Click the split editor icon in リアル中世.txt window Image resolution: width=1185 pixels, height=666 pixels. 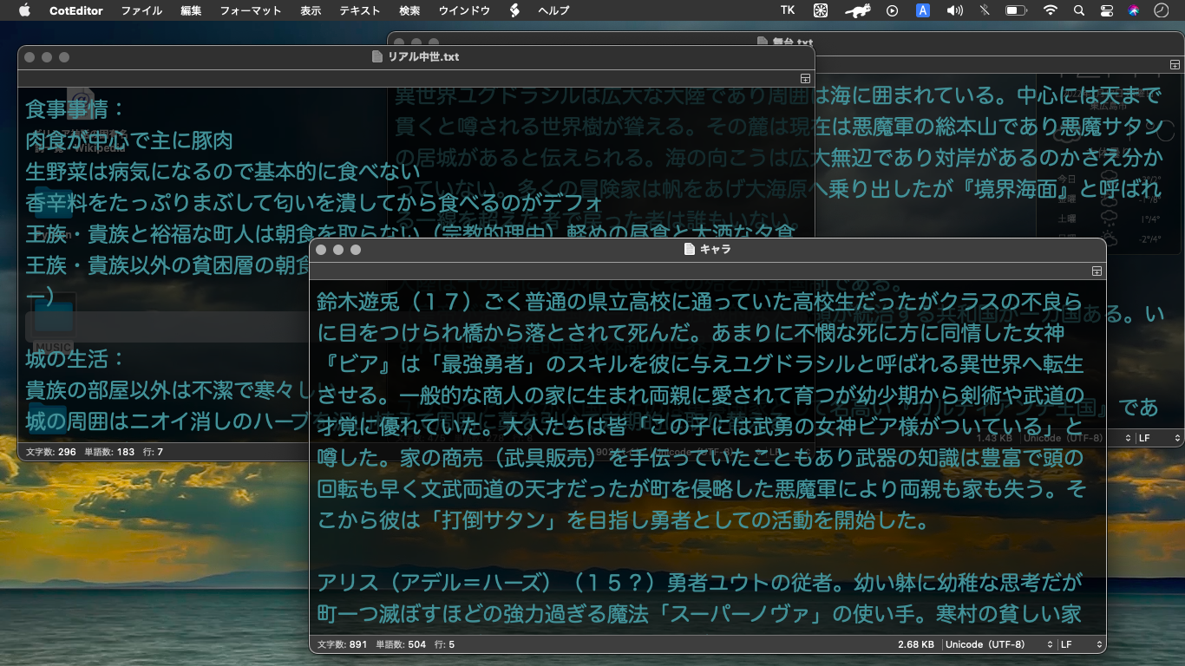point(805,79)
